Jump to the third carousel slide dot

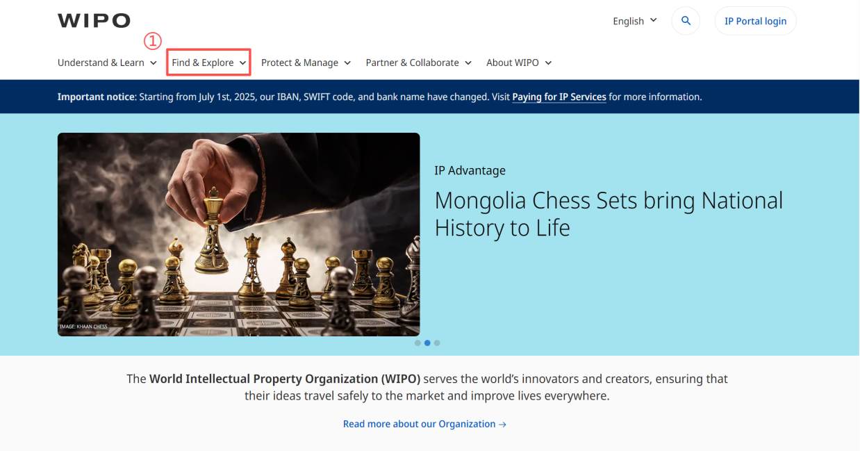(437, 343)
